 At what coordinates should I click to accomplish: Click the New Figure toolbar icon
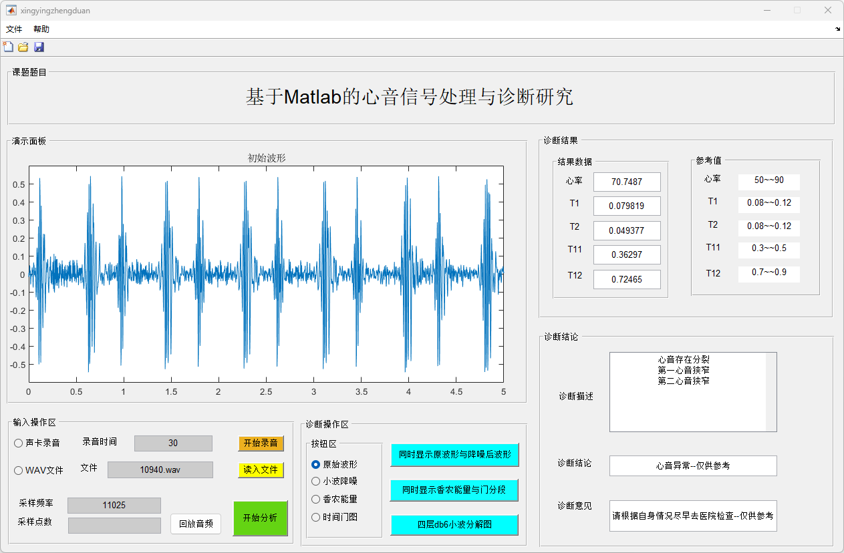click(x=8, y=47)
